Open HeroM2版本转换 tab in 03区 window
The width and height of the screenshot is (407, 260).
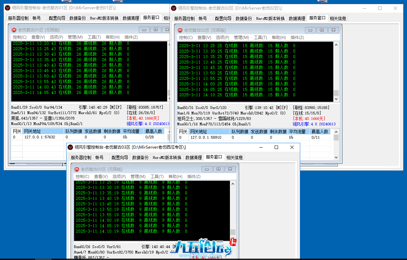(167, 158)
